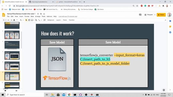Click the undo arrow

tap(8, 20)
